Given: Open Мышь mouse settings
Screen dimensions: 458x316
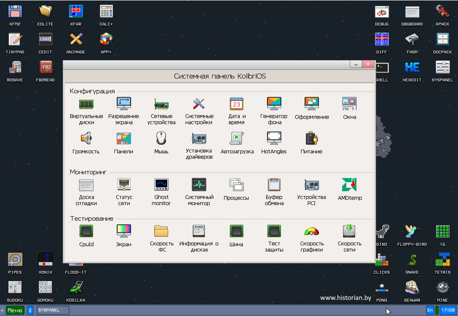Looking at the screenshot, I should tap(161, 138).
